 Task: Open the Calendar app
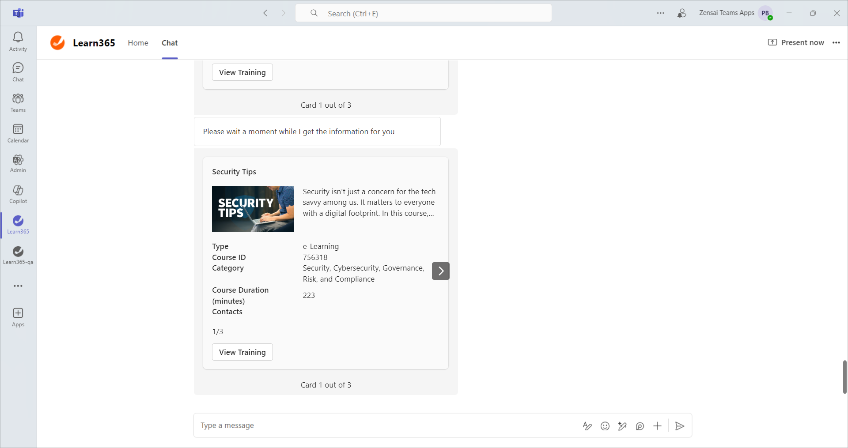click(18, 133)
